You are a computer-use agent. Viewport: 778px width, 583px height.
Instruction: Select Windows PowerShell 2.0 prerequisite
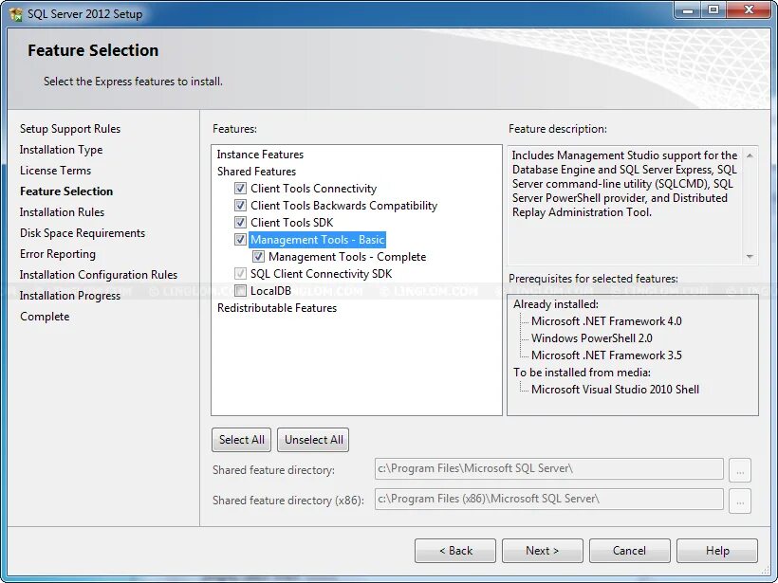pyautogui.click(x=592, y=338)
